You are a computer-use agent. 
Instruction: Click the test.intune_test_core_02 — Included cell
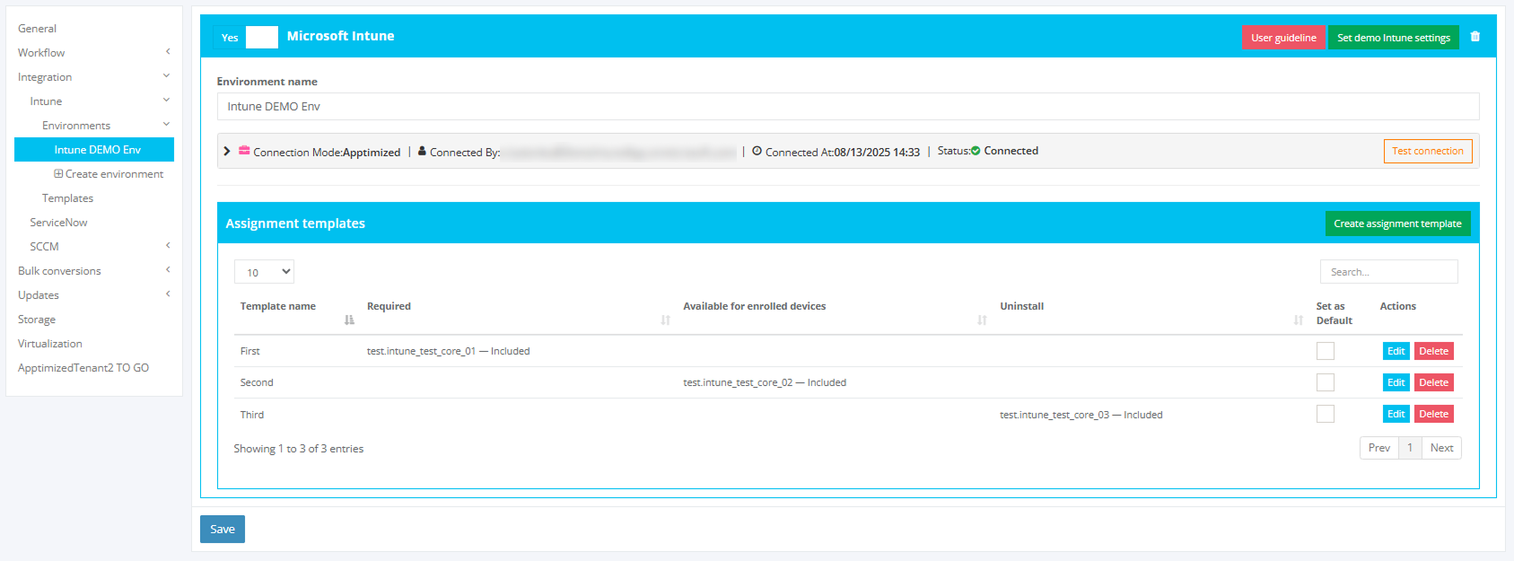click(x=765, y=382)
